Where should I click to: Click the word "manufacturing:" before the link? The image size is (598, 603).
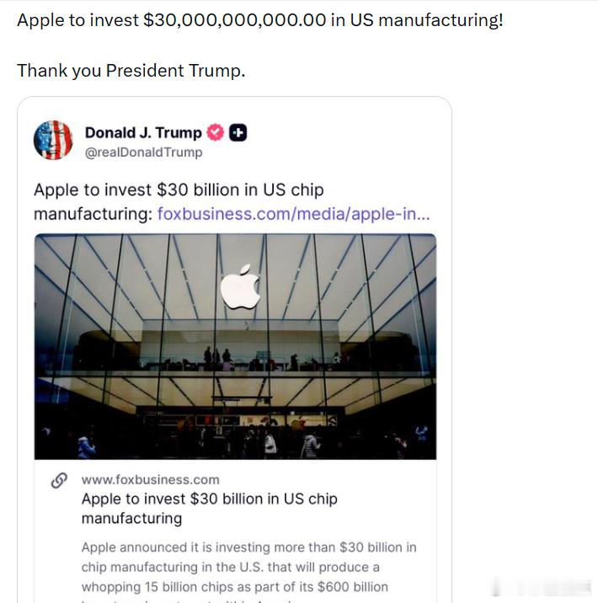click(x=93, y=214)
